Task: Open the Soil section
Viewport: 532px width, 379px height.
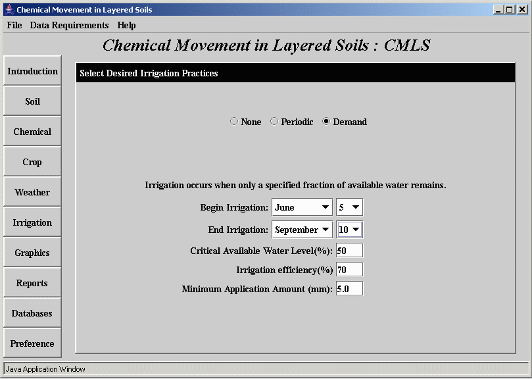Action: coord(33,101)
